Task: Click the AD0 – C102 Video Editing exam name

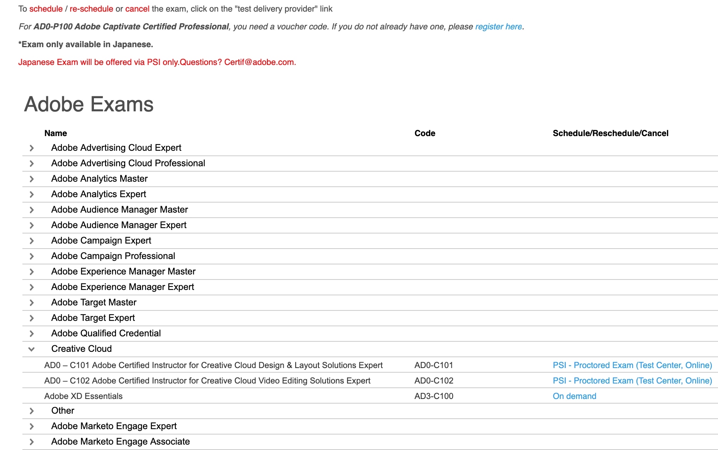Action: [x=208, y=381]
